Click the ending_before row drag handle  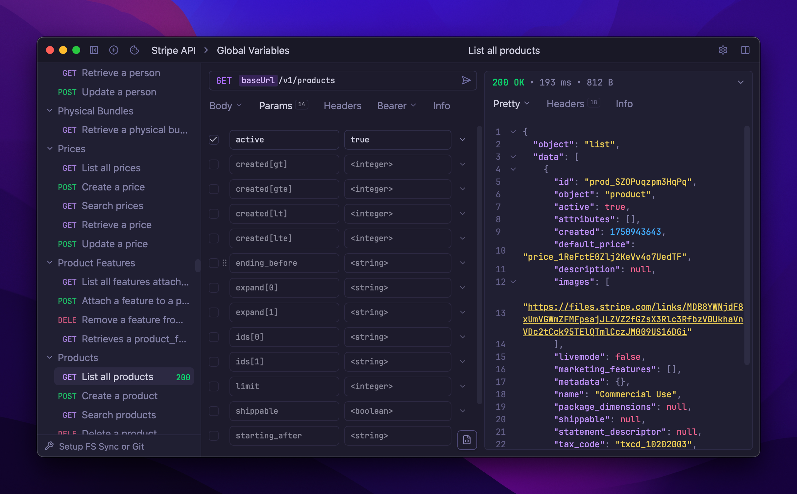point(225,263)
